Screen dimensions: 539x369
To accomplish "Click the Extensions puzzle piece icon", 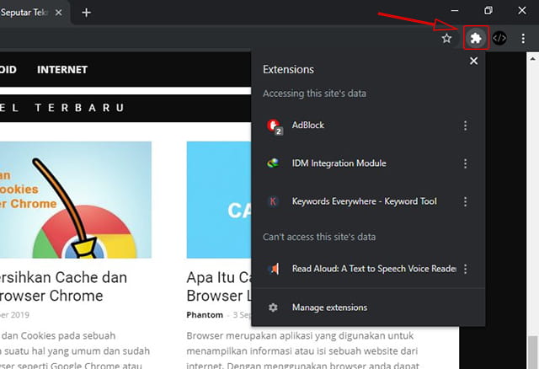I will (x=476, y=38).
